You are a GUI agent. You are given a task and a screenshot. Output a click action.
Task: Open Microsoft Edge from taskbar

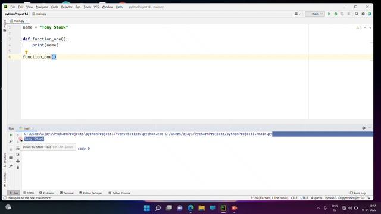click(190, 208)
